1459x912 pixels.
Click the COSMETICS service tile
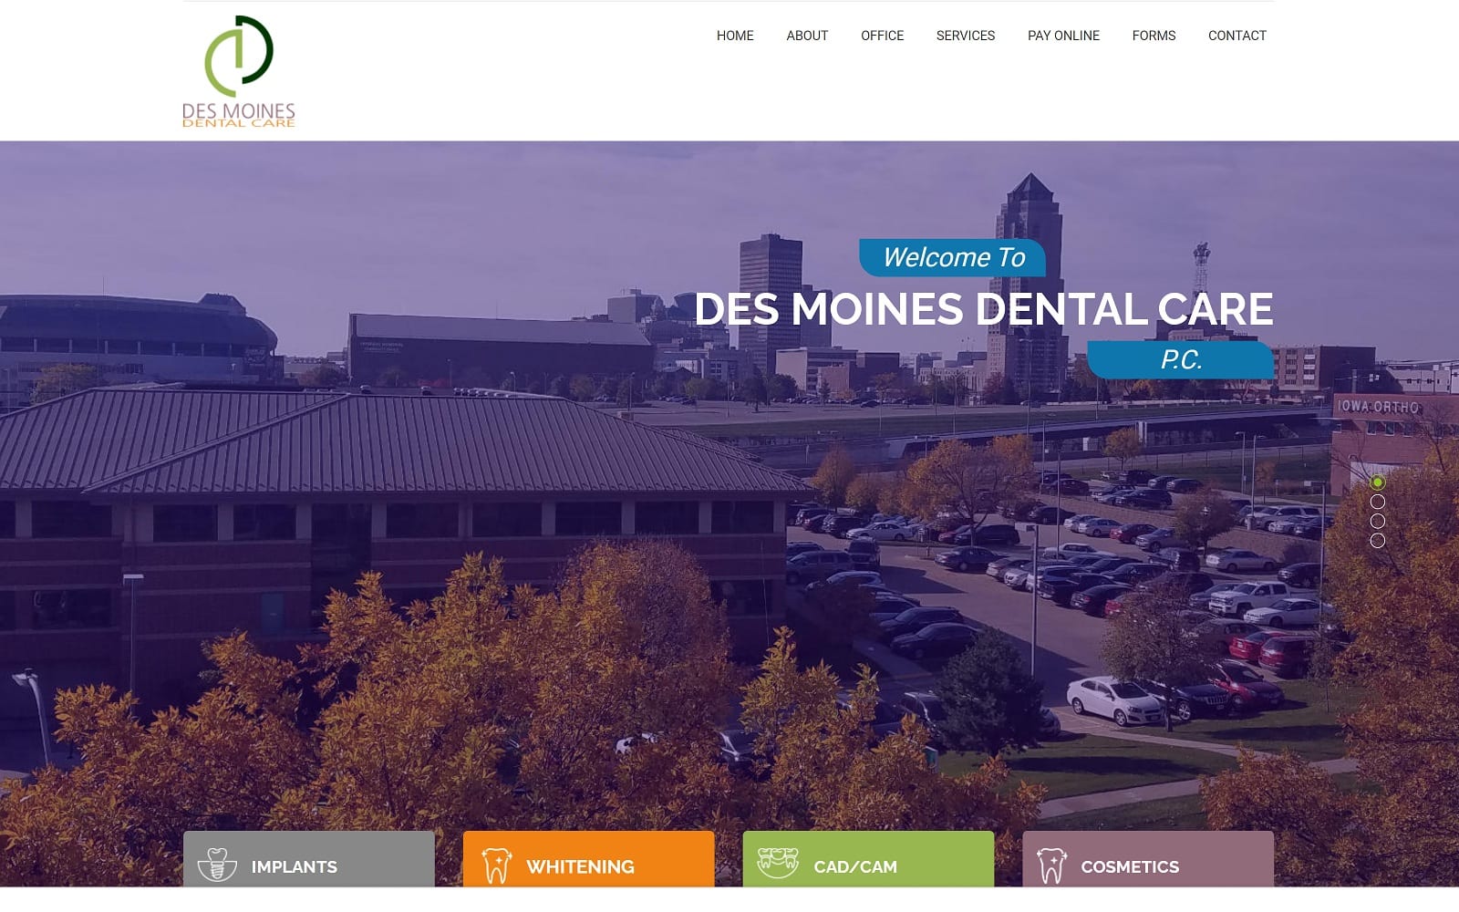(1148, 859)
